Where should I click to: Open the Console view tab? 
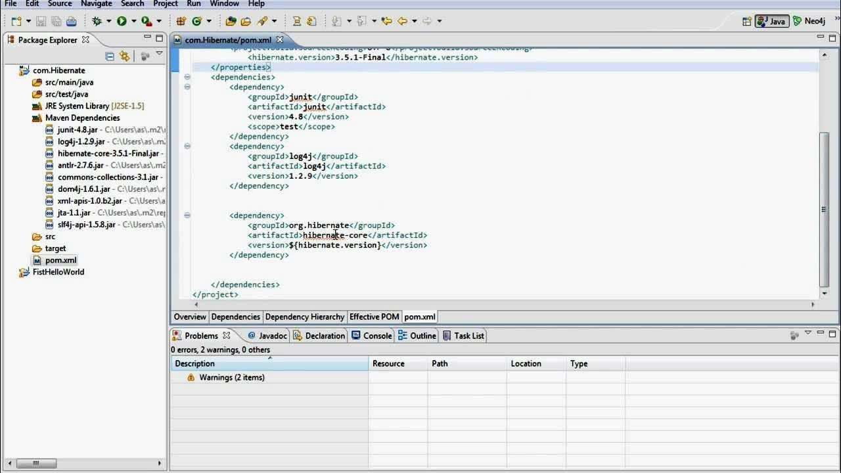pyautogui.click(x=372, y=336)
